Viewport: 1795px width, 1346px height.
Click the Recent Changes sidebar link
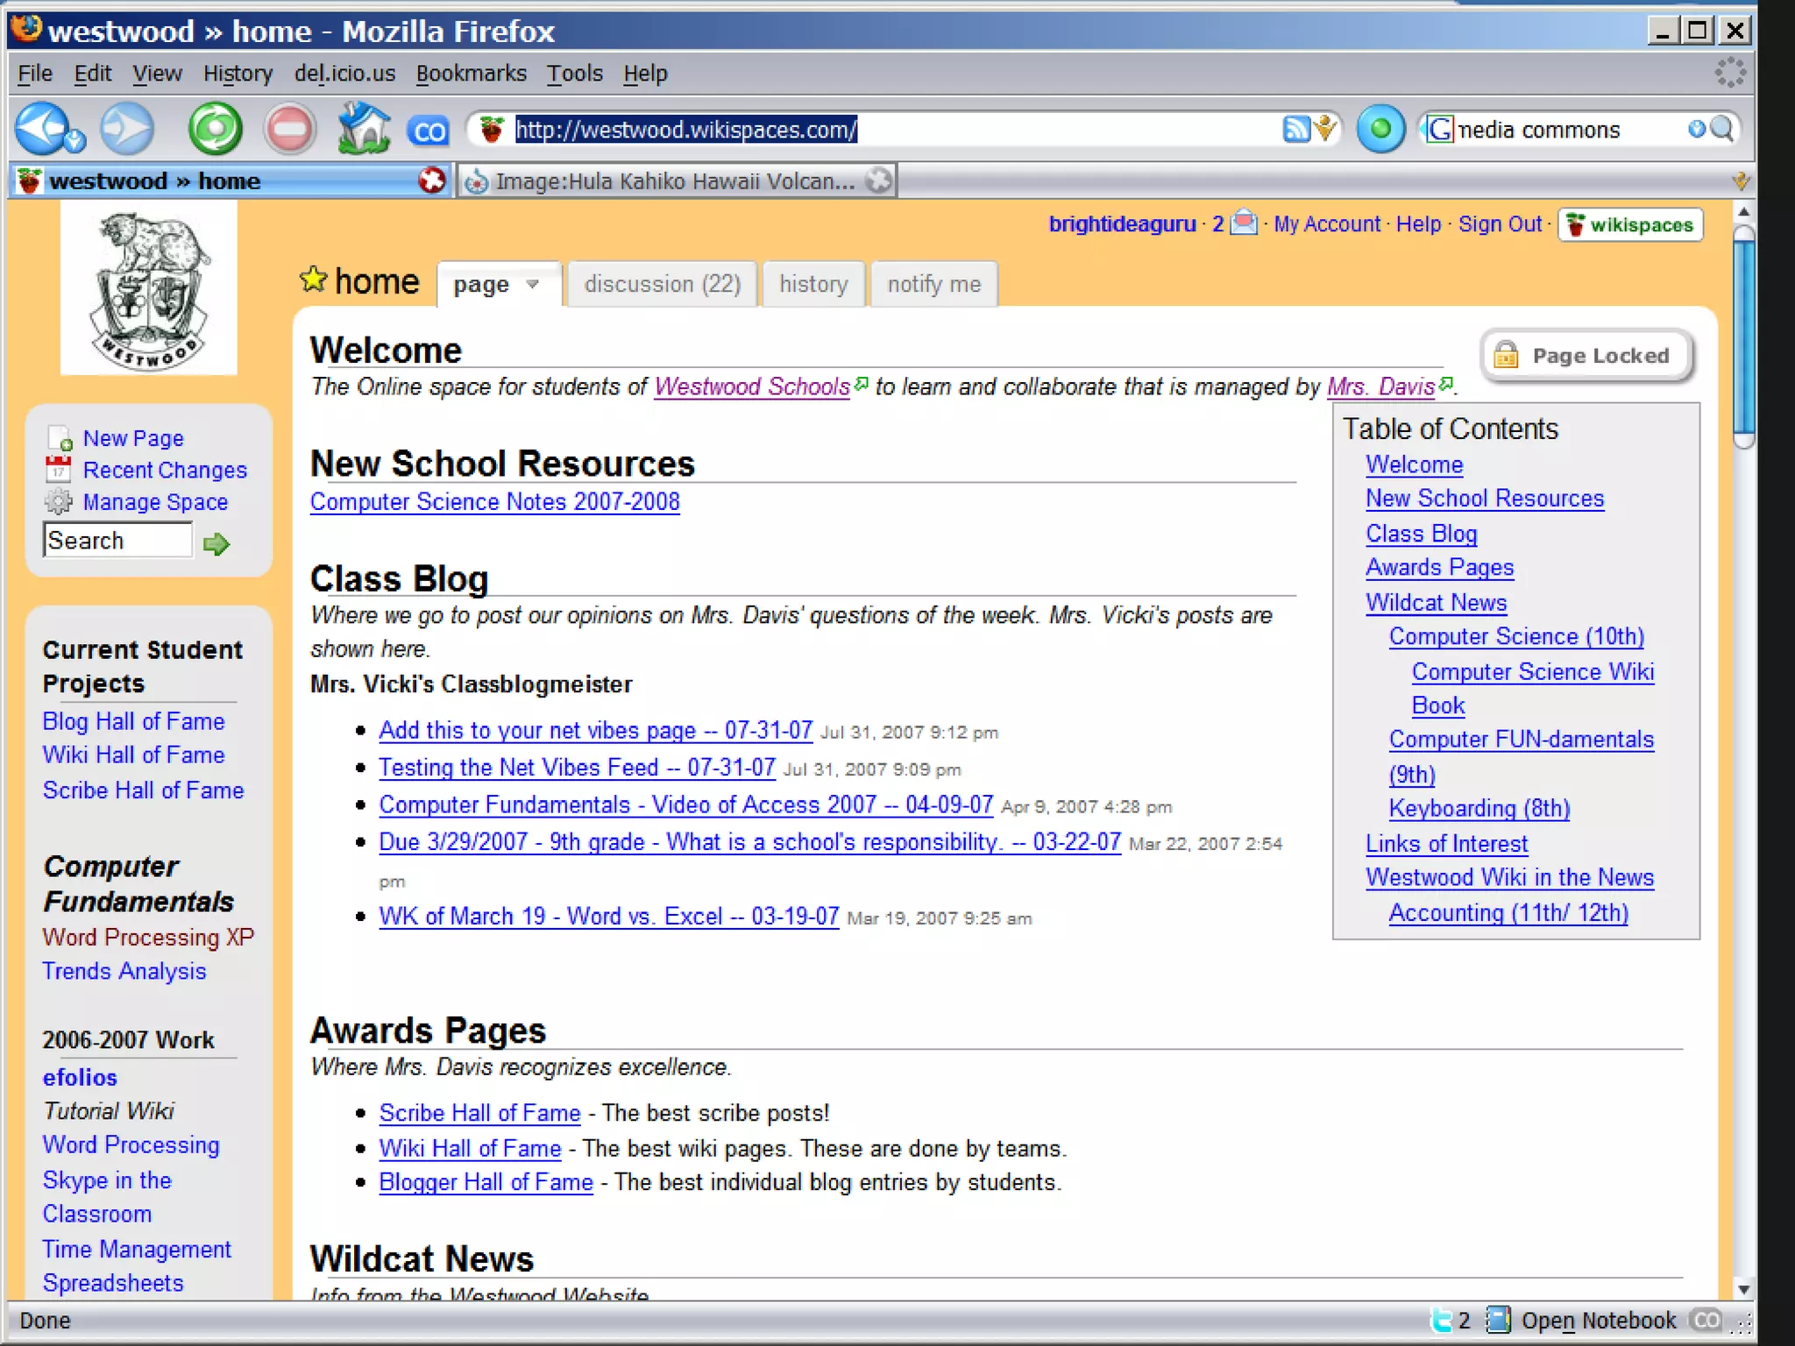(x=165, y=471)
